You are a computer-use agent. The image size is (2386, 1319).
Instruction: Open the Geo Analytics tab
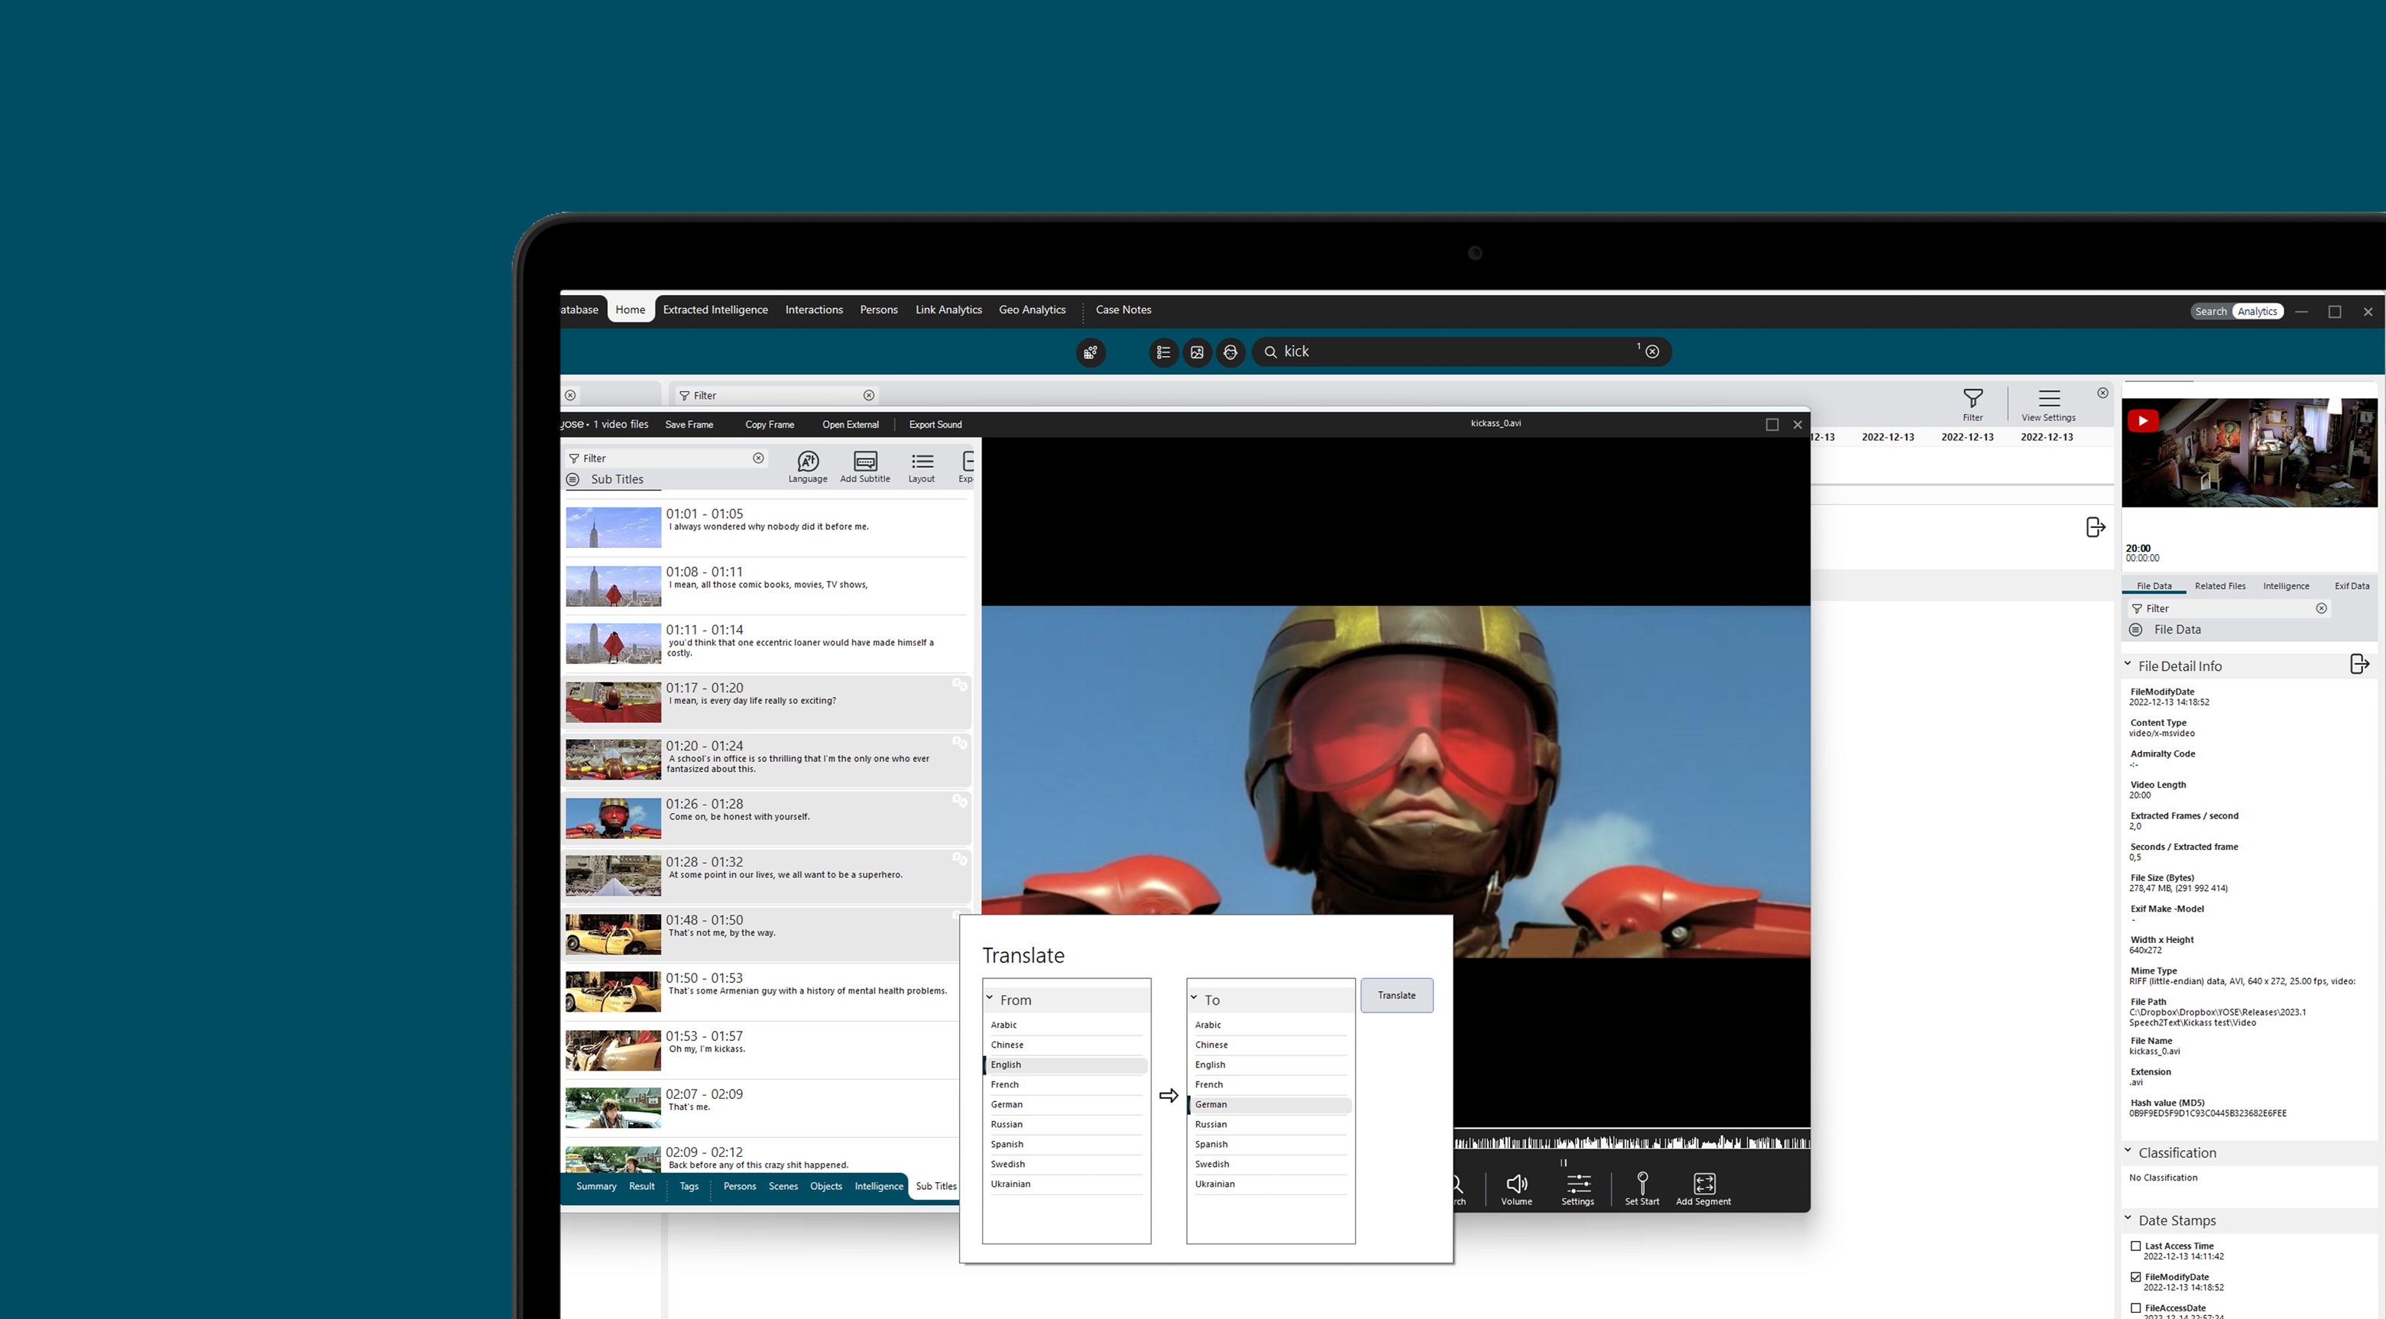coord(1032,309)
